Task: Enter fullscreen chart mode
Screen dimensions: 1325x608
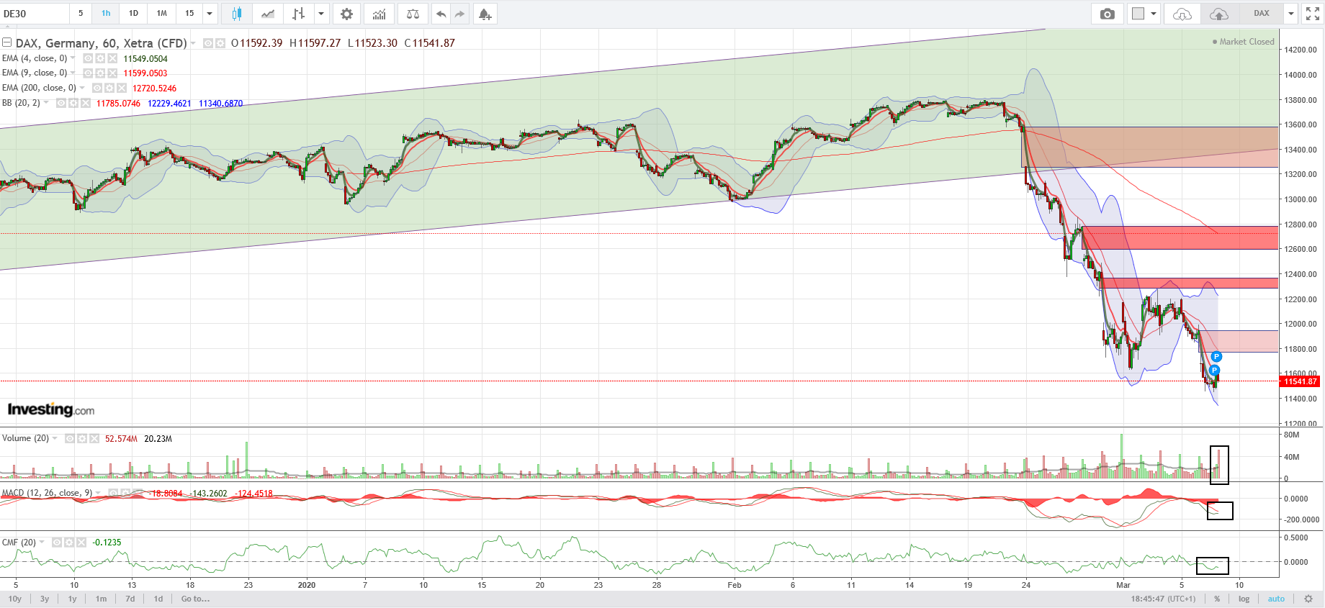Action: [1312, 14]
